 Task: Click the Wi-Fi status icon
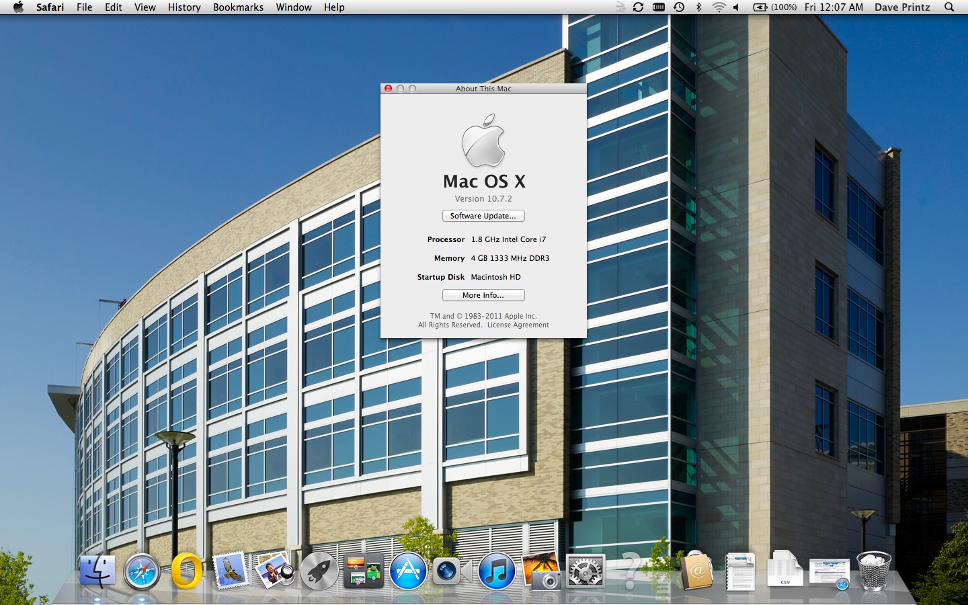pos(719,7)
